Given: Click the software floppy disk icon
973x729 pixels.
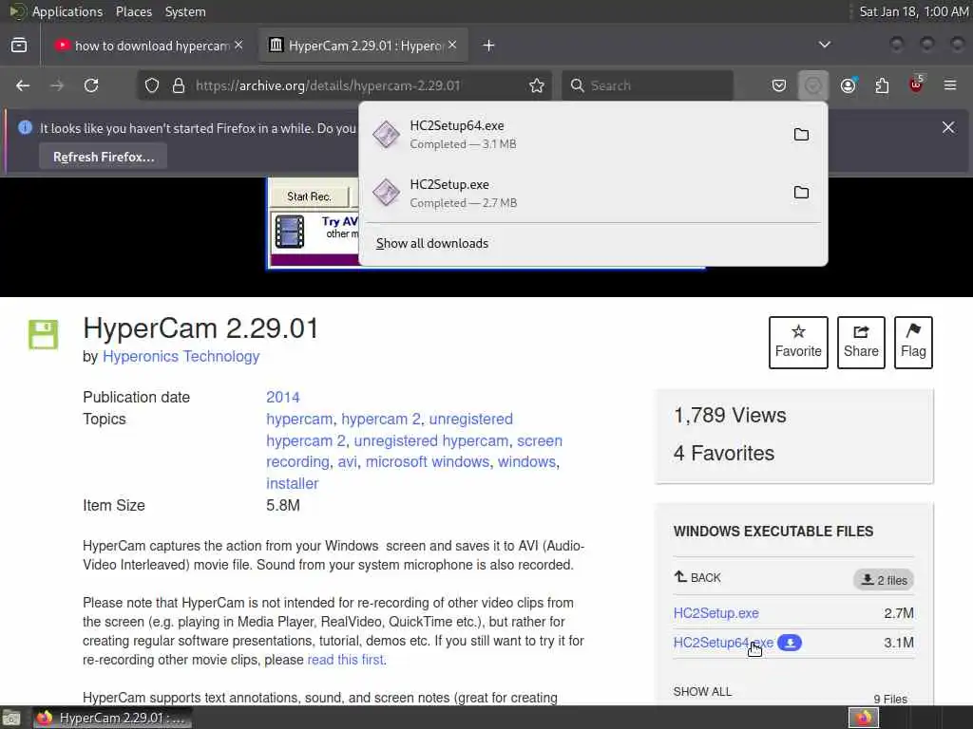Looking at the screenshot, I should coord(43,335).
